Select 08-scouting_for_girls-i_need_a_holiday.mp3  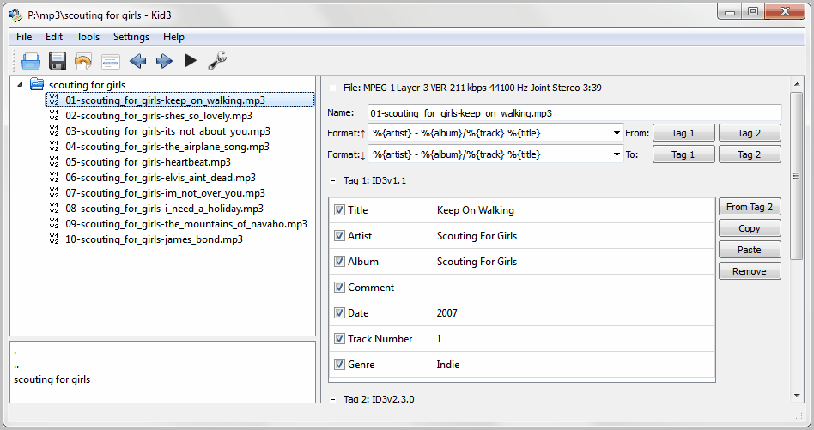(x=164, y=209)
